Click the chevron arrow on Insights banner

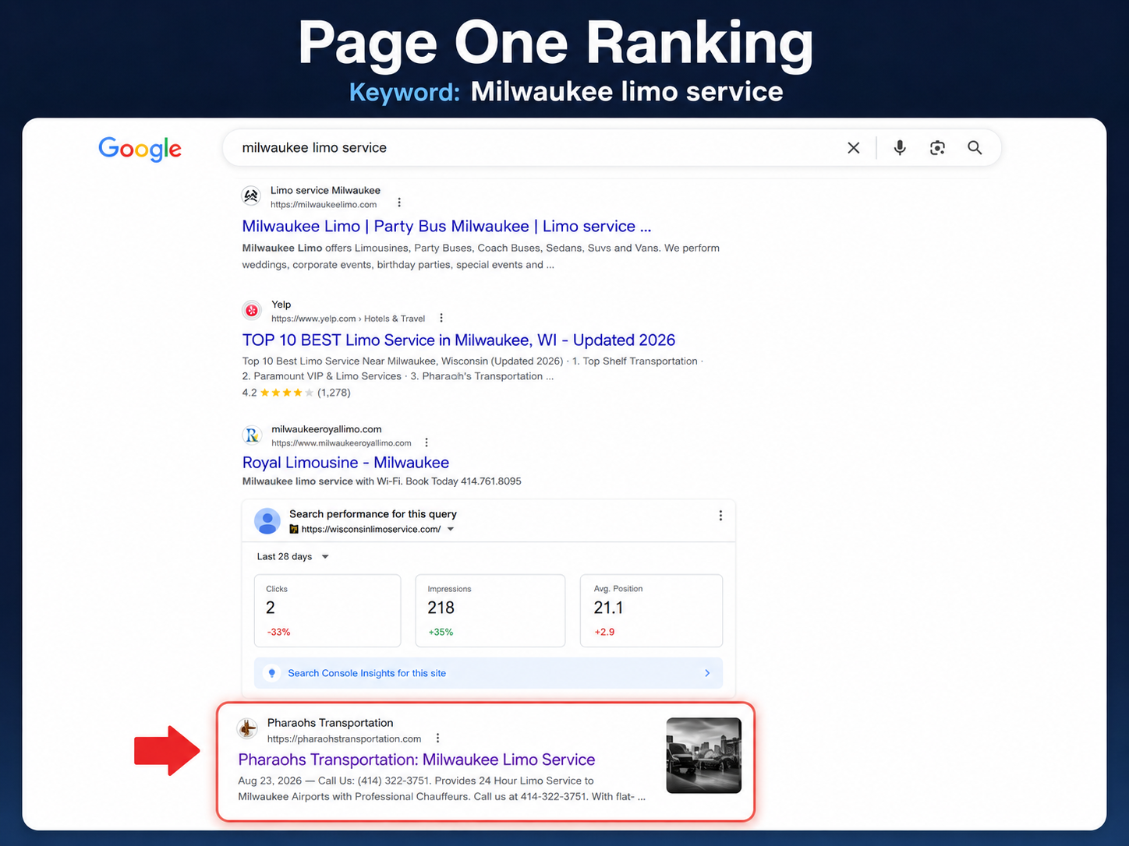point(707,673)
